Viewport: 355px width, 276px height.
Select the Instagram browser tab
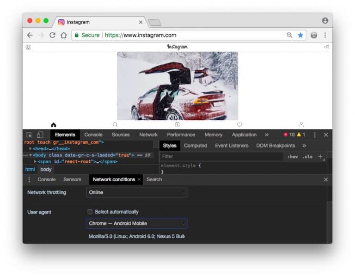(100, 22)
